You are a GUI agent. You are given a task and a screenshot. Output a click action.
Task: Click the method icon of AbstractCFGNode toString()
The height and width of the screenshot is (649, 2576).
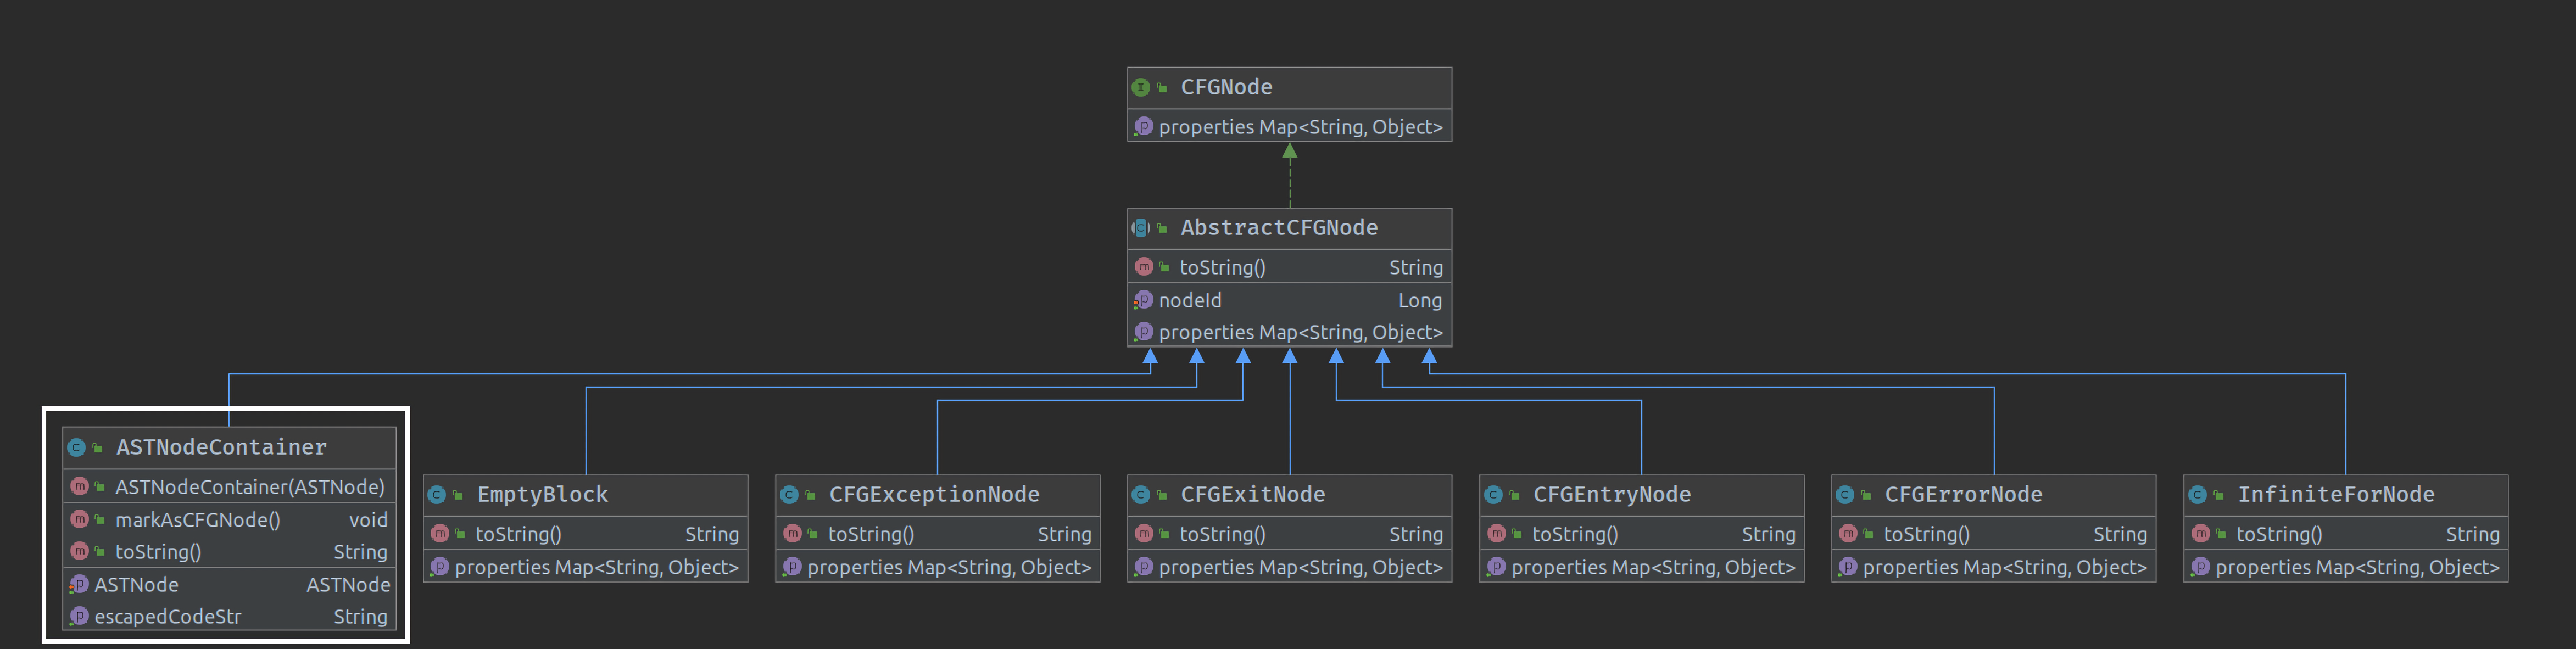(x=1144, y=267)
